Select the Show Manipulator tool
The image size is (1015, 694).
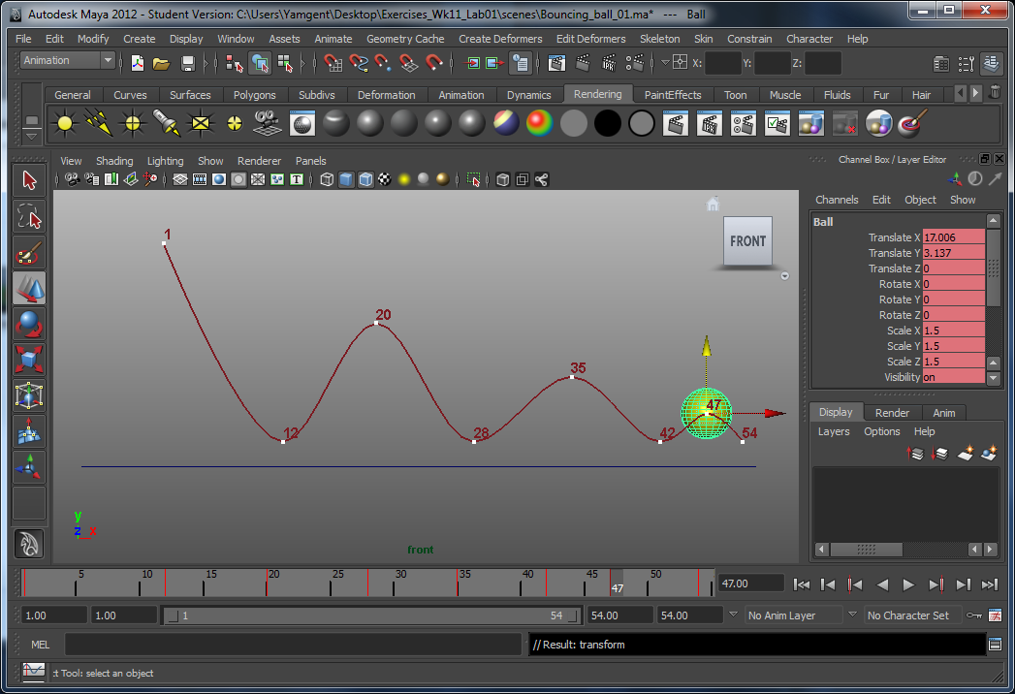[x=29, y=467]
